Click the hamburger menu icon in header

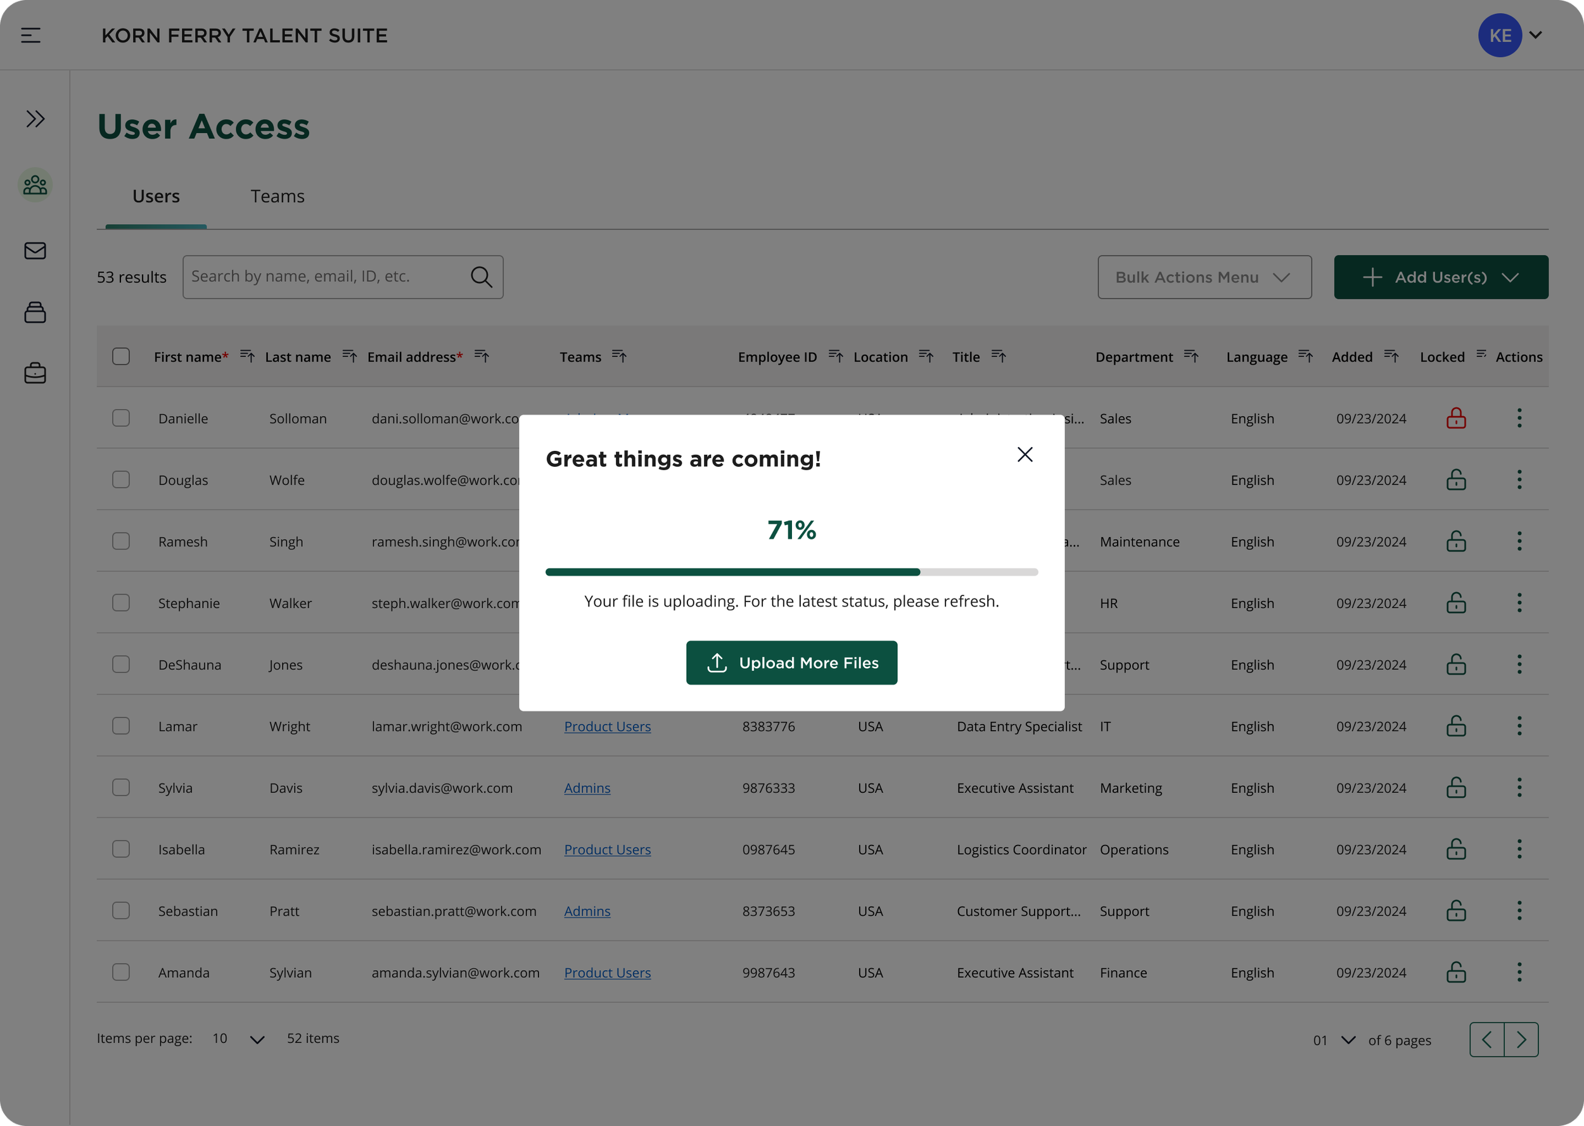click(x=30, y=35)
